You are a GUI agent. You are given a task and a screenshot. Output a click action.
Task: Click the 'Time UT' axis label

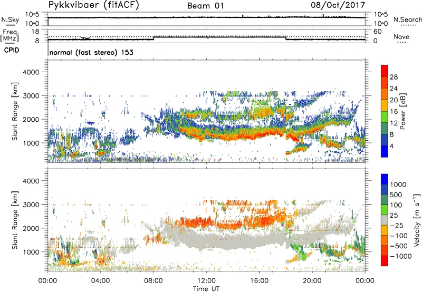[x=206, y=289]
